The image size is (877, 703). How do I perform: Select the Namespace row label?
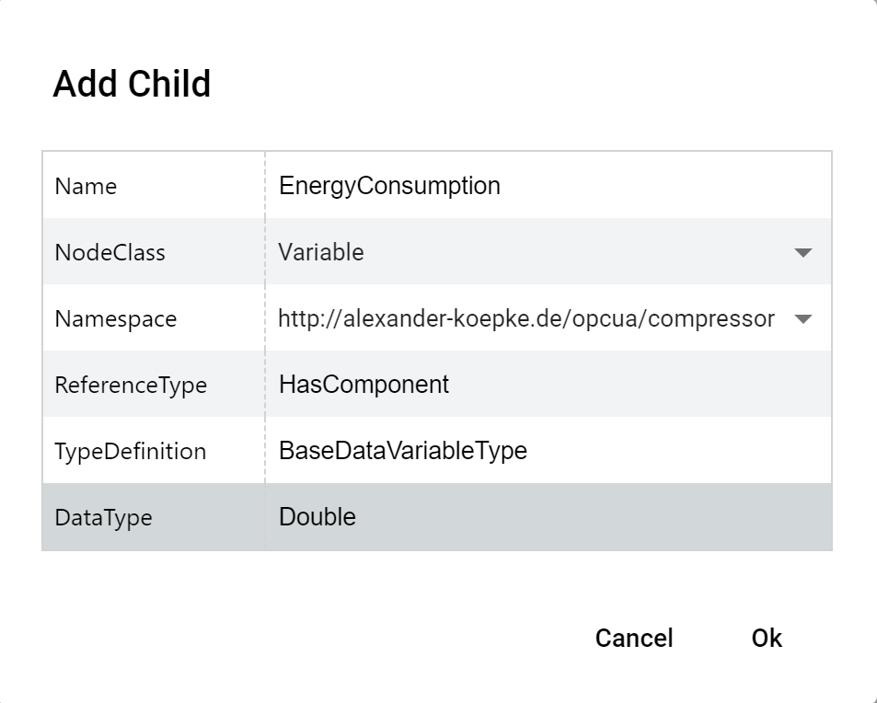point(116,318)
